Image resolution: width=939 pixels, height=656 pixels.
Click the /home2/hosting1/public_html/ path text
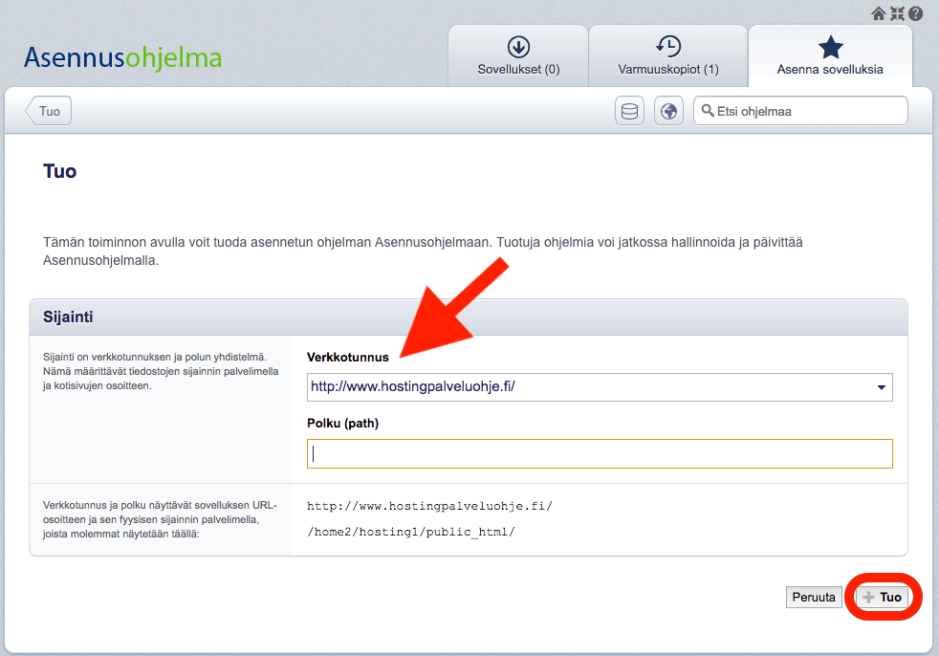(x=411, y=532)
